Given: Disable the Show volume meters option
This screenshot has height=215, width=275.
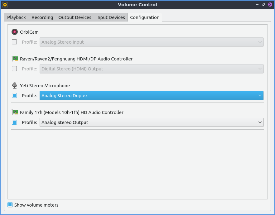Looking at the screenshot, I should (10, 205).
